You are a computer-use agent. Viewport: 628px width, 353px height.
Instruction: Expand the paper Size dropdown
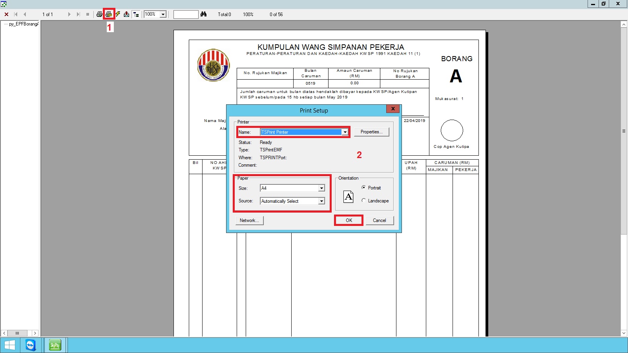pyautogui.click(x=321, y=188)
